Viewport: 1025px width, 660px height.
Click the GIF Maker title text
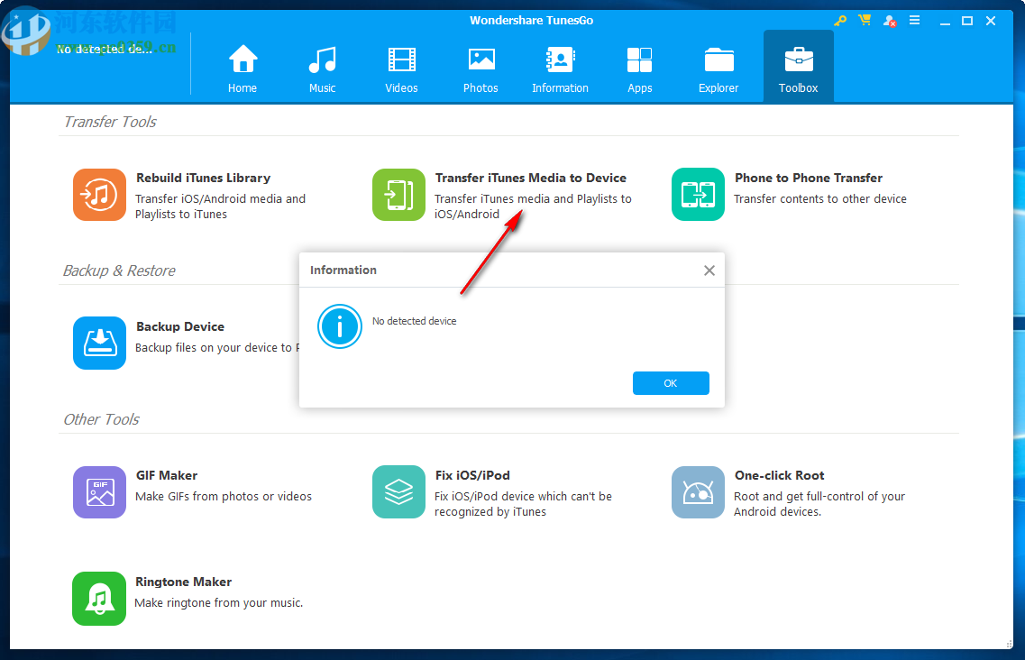[x=167, y=475]
